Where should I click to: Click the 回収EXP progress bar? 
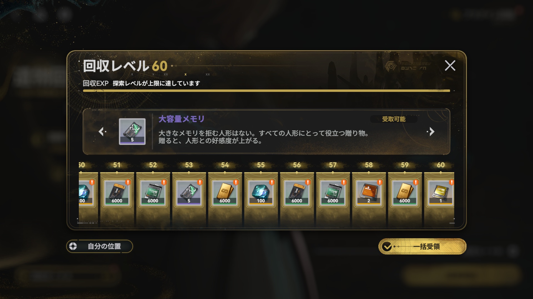pyautogui.click(x=266, y=91)
